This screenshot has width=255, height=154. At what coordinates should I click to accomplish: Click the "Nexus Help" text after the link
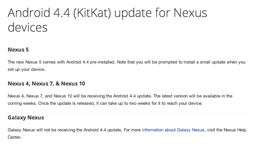[x=233, y=130]
